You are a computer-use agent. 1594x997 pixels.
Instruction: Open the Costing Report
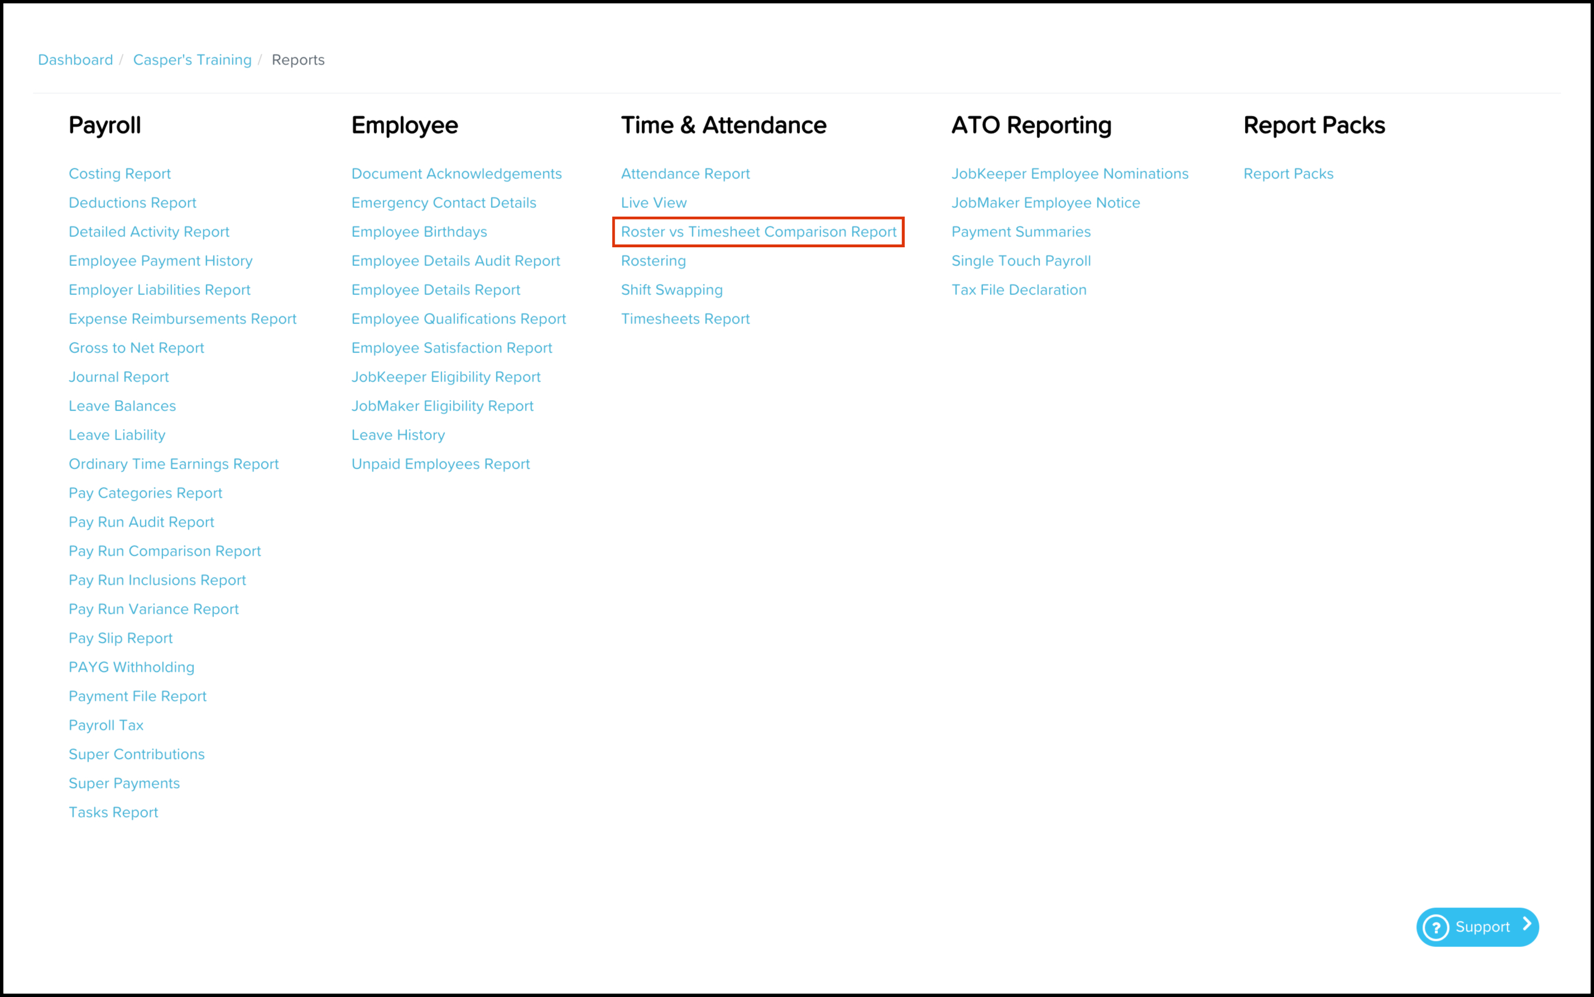click(119, 174)
